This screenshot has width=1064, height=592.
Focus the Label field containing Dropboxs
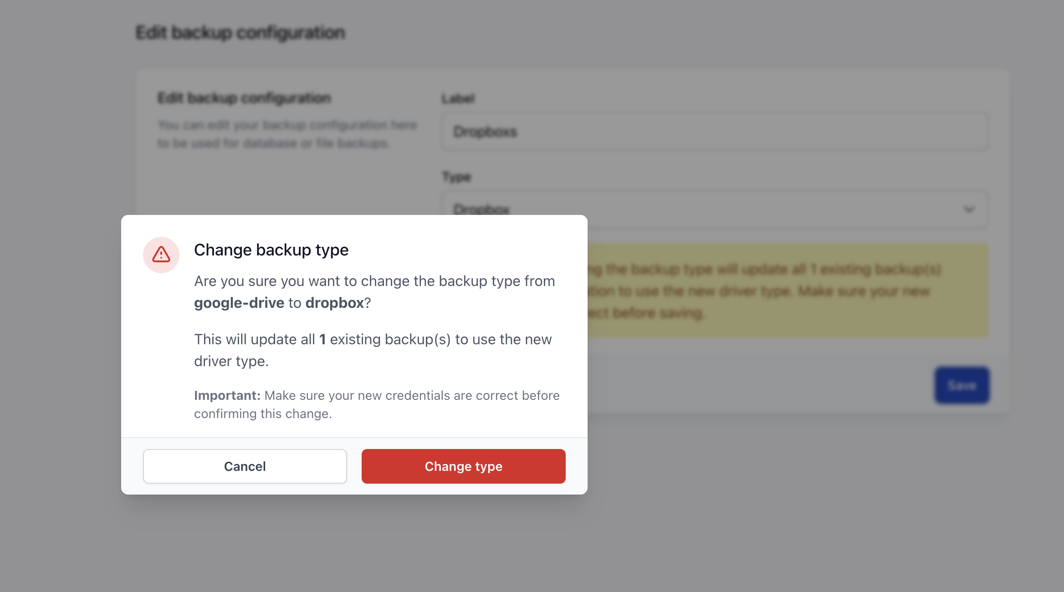[x=715, y=132]
